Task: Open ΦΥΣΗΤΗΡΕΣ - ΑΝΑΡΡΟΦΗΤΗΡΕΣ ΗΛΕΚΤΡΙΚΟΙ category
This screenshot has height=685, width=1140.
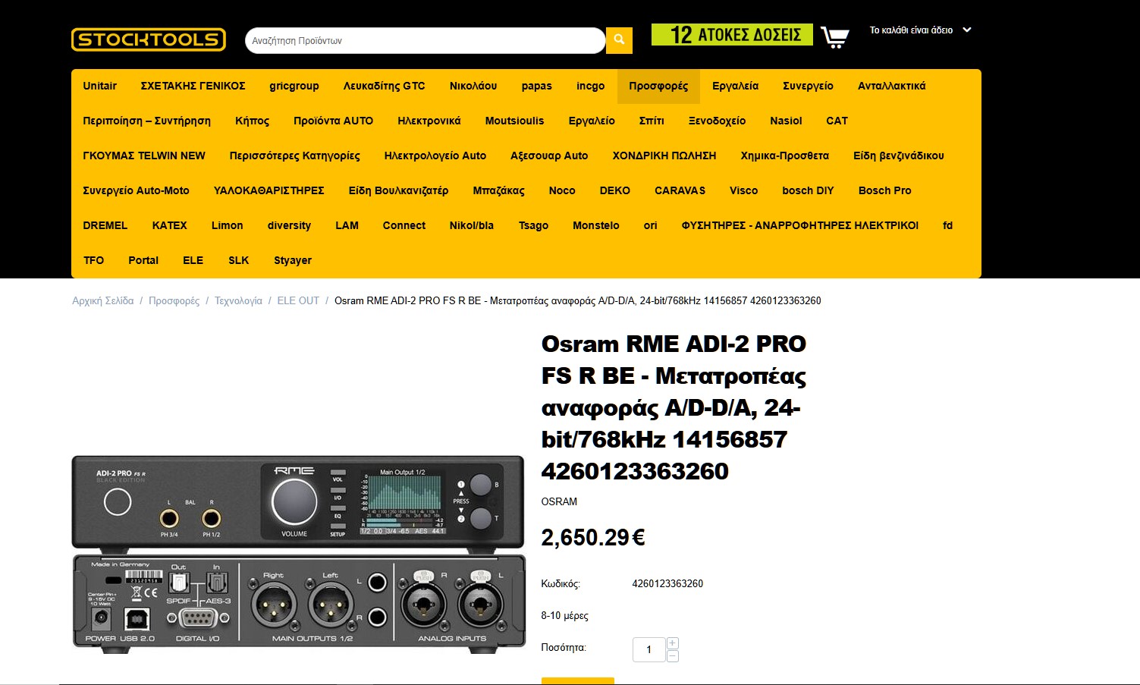Action: [799, 225]
